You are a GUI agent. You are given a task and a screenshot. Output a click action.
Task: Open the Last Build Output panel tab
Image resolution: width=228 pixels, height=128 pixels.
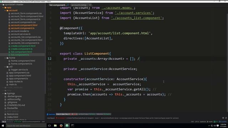coord(87,114)
